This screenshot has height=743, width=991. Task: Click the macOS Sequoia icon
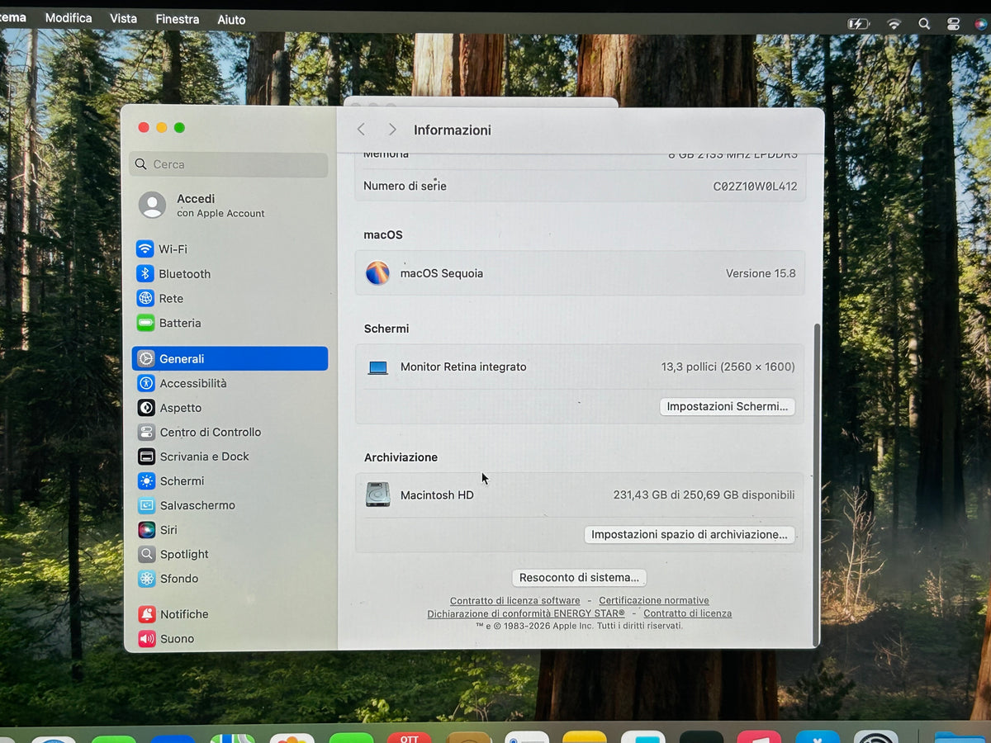coord(377,273)
